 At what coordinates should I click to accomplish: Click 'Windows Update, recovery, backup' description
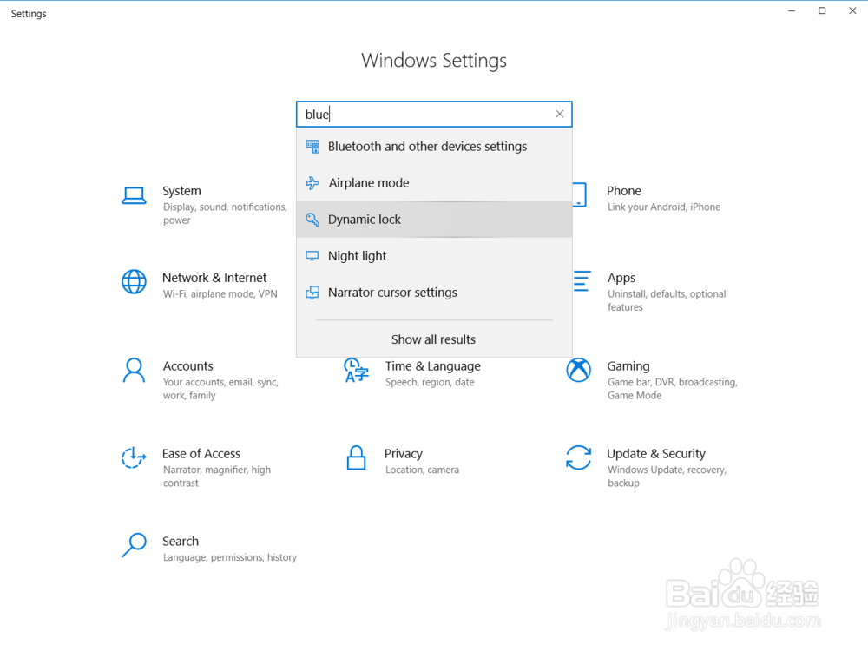pos(667,476)
